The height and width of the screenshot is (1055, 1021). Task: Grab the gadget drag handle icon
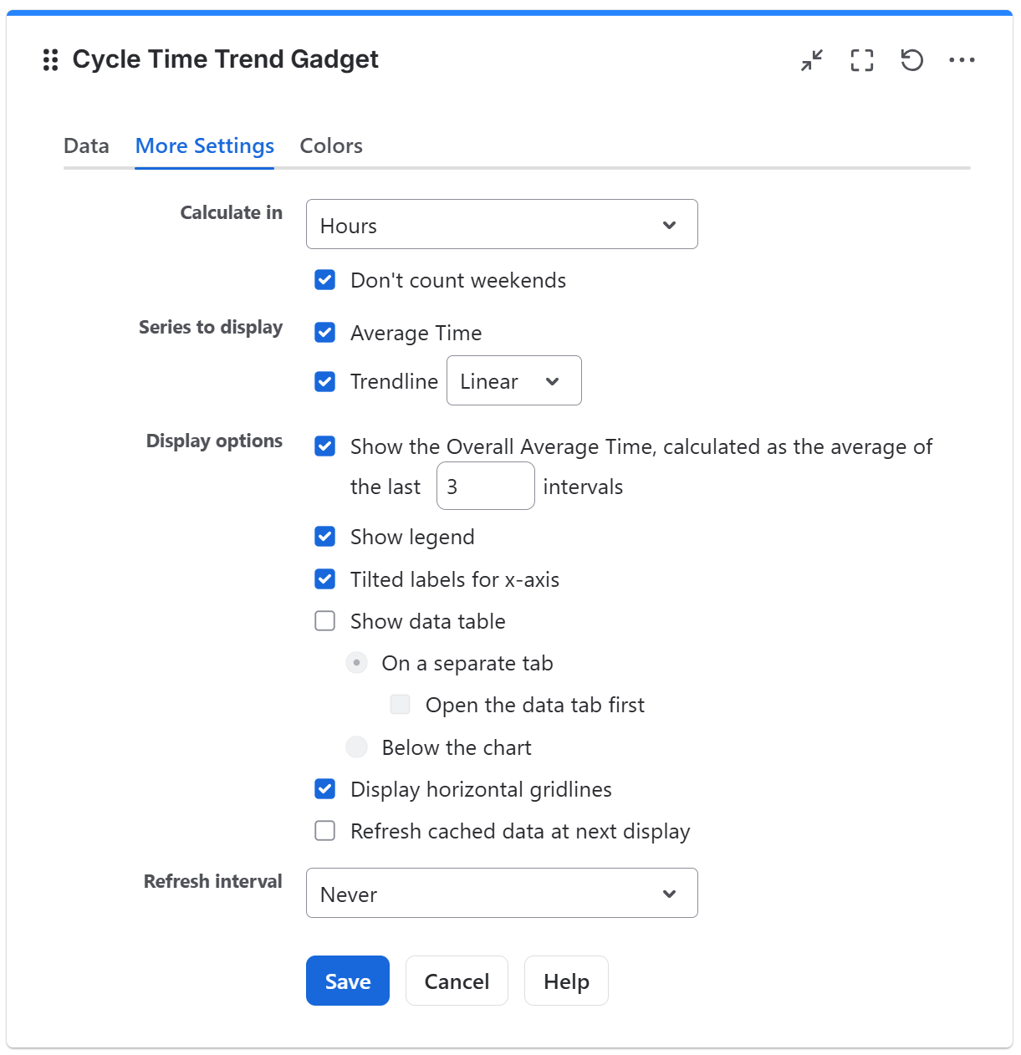[x=50, y=59]
